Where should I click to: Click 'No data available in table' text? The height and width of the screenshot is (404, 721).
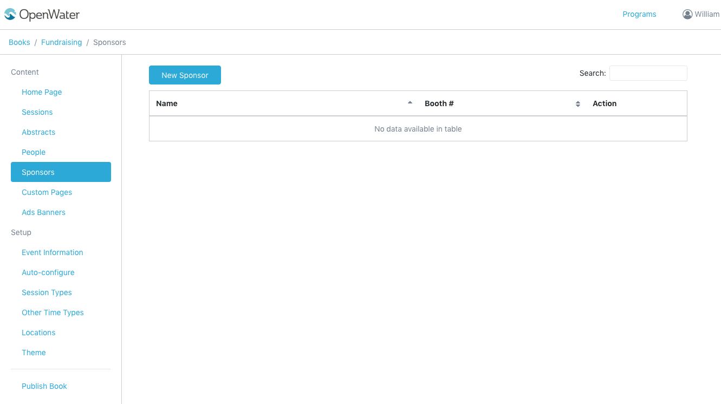click(x=418, y=129)
